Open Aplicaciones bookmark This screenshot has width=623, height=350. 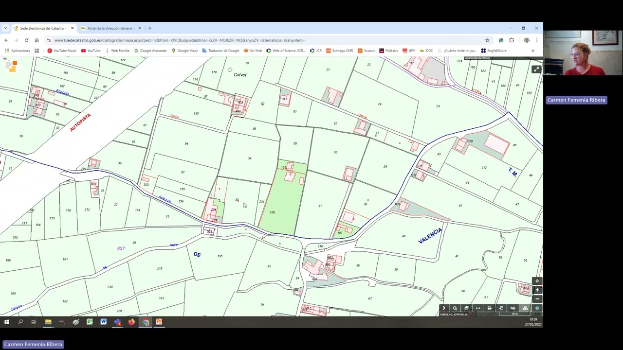[x=17, y=51]
